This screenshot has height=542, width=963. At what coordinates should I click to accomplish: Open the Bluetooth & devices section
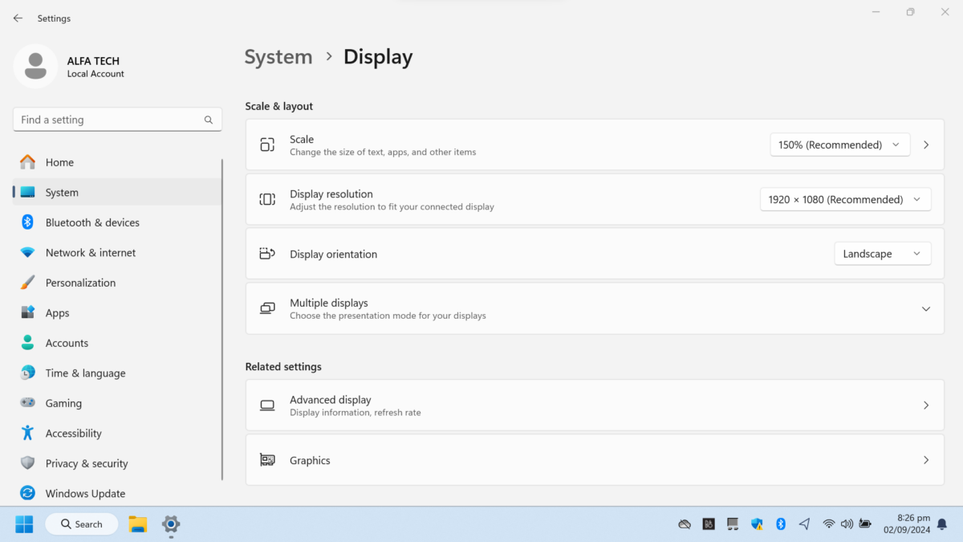[x=91, y=222]
